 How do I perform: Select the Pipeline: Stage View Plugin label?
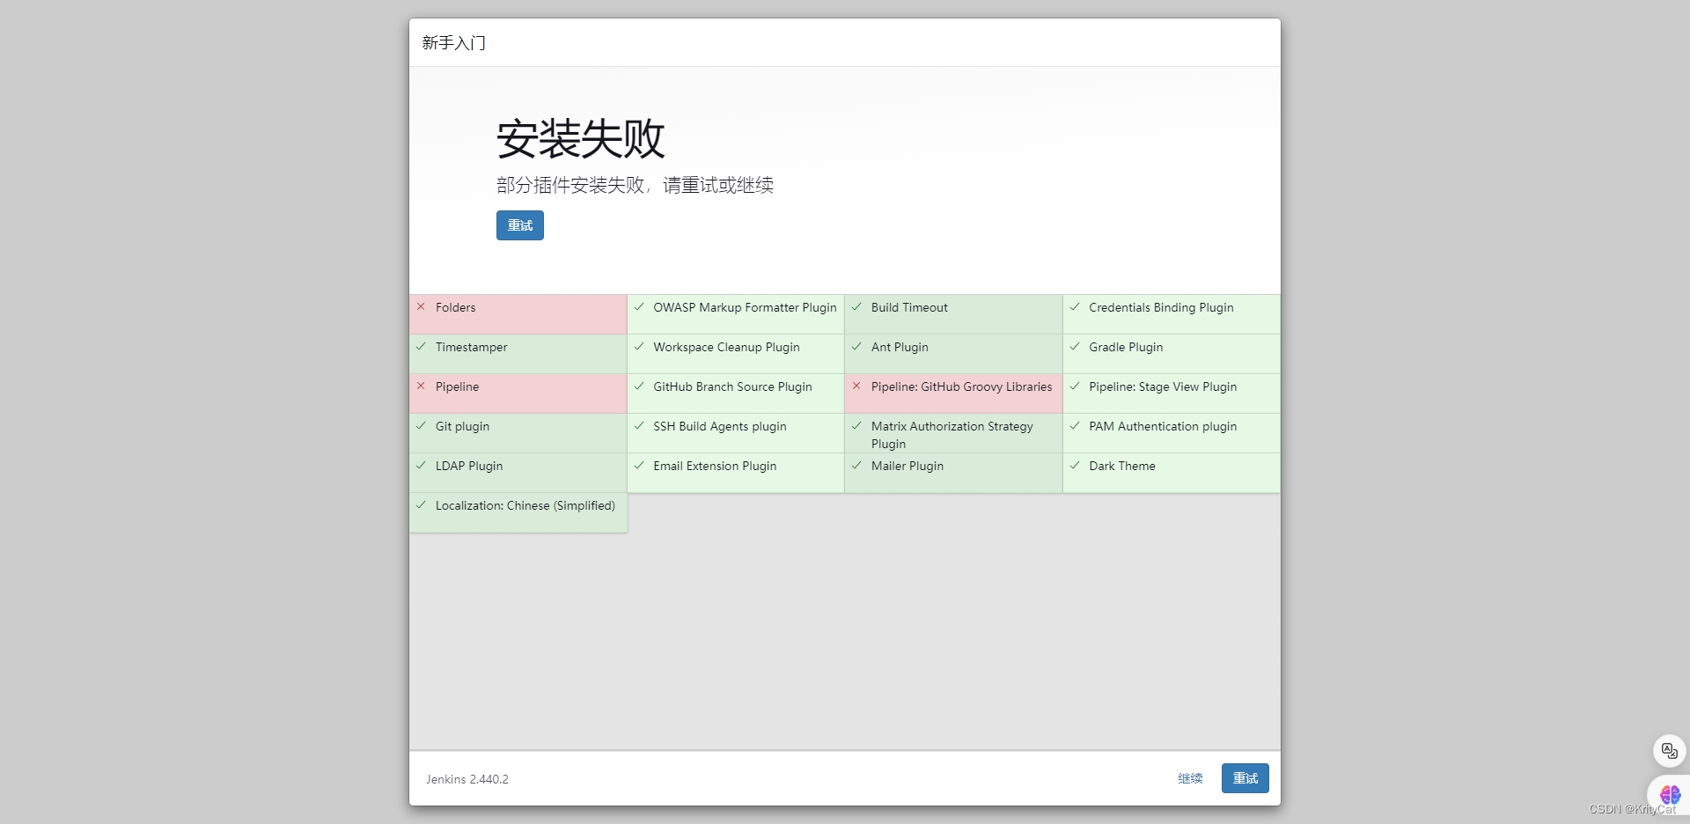point(1163,386)
